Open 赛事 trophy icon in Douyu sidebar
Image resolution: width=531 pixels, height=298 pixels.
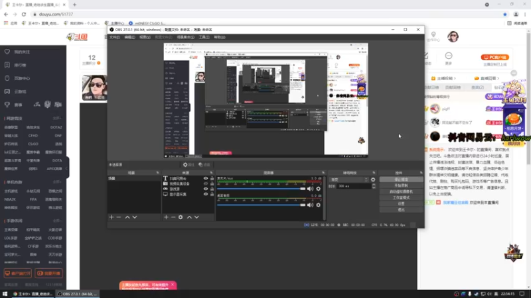click(x=7, y=105)
